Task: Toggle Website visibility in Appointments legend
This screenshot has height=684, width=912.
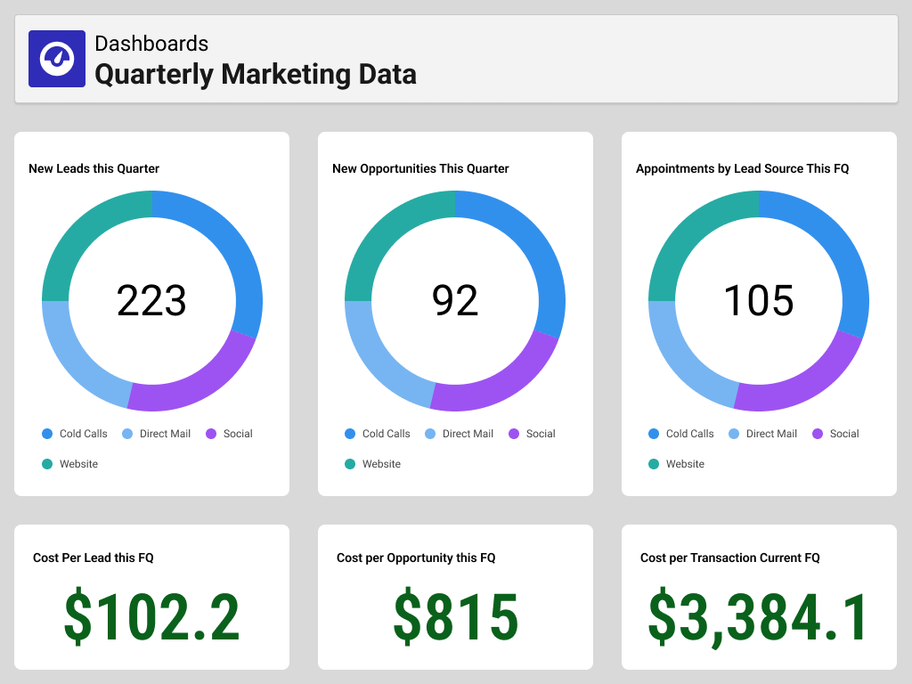Action: pos(655,464)
